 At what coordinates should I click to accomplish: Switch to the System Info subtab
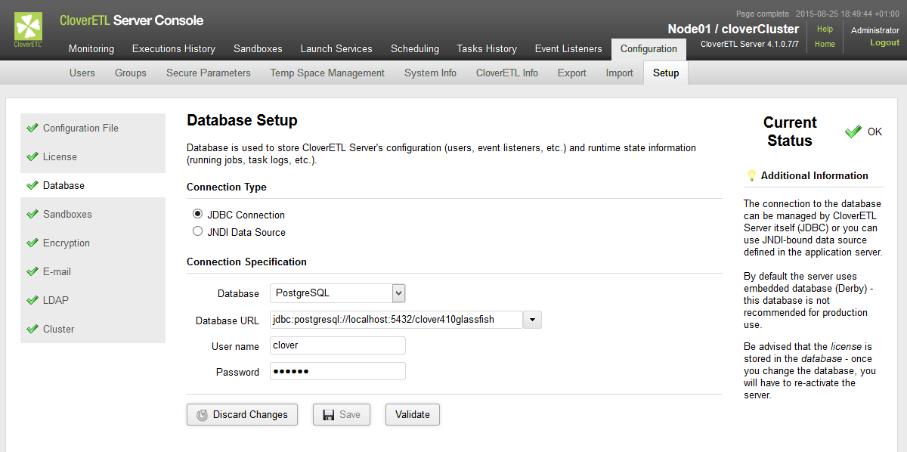pos(430,73)
